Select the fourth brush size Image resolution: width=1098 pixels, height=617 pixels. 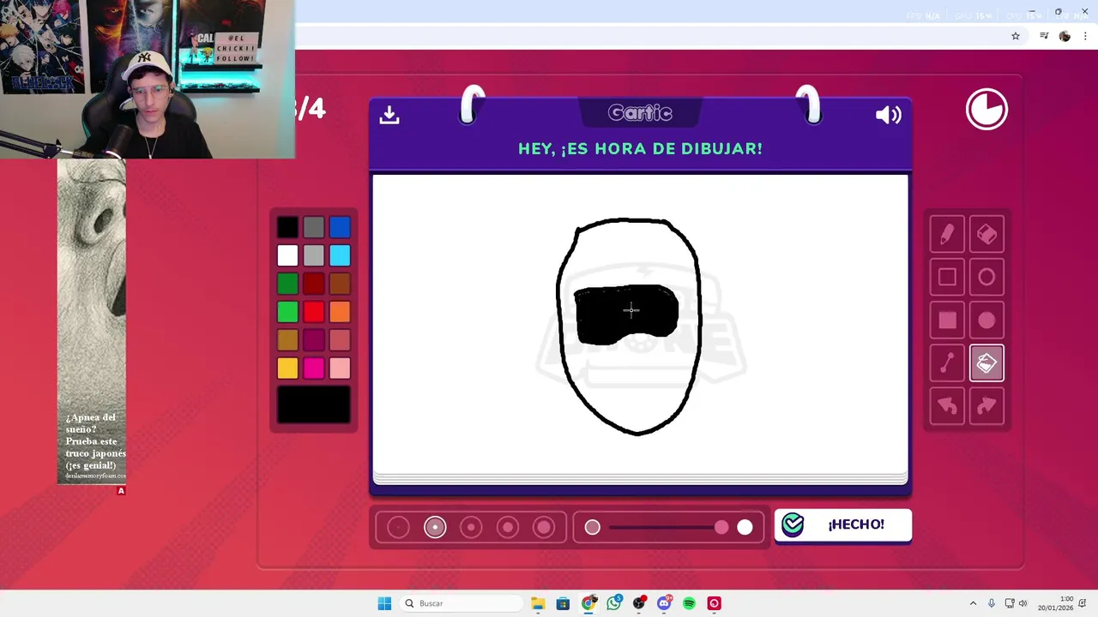508,527
